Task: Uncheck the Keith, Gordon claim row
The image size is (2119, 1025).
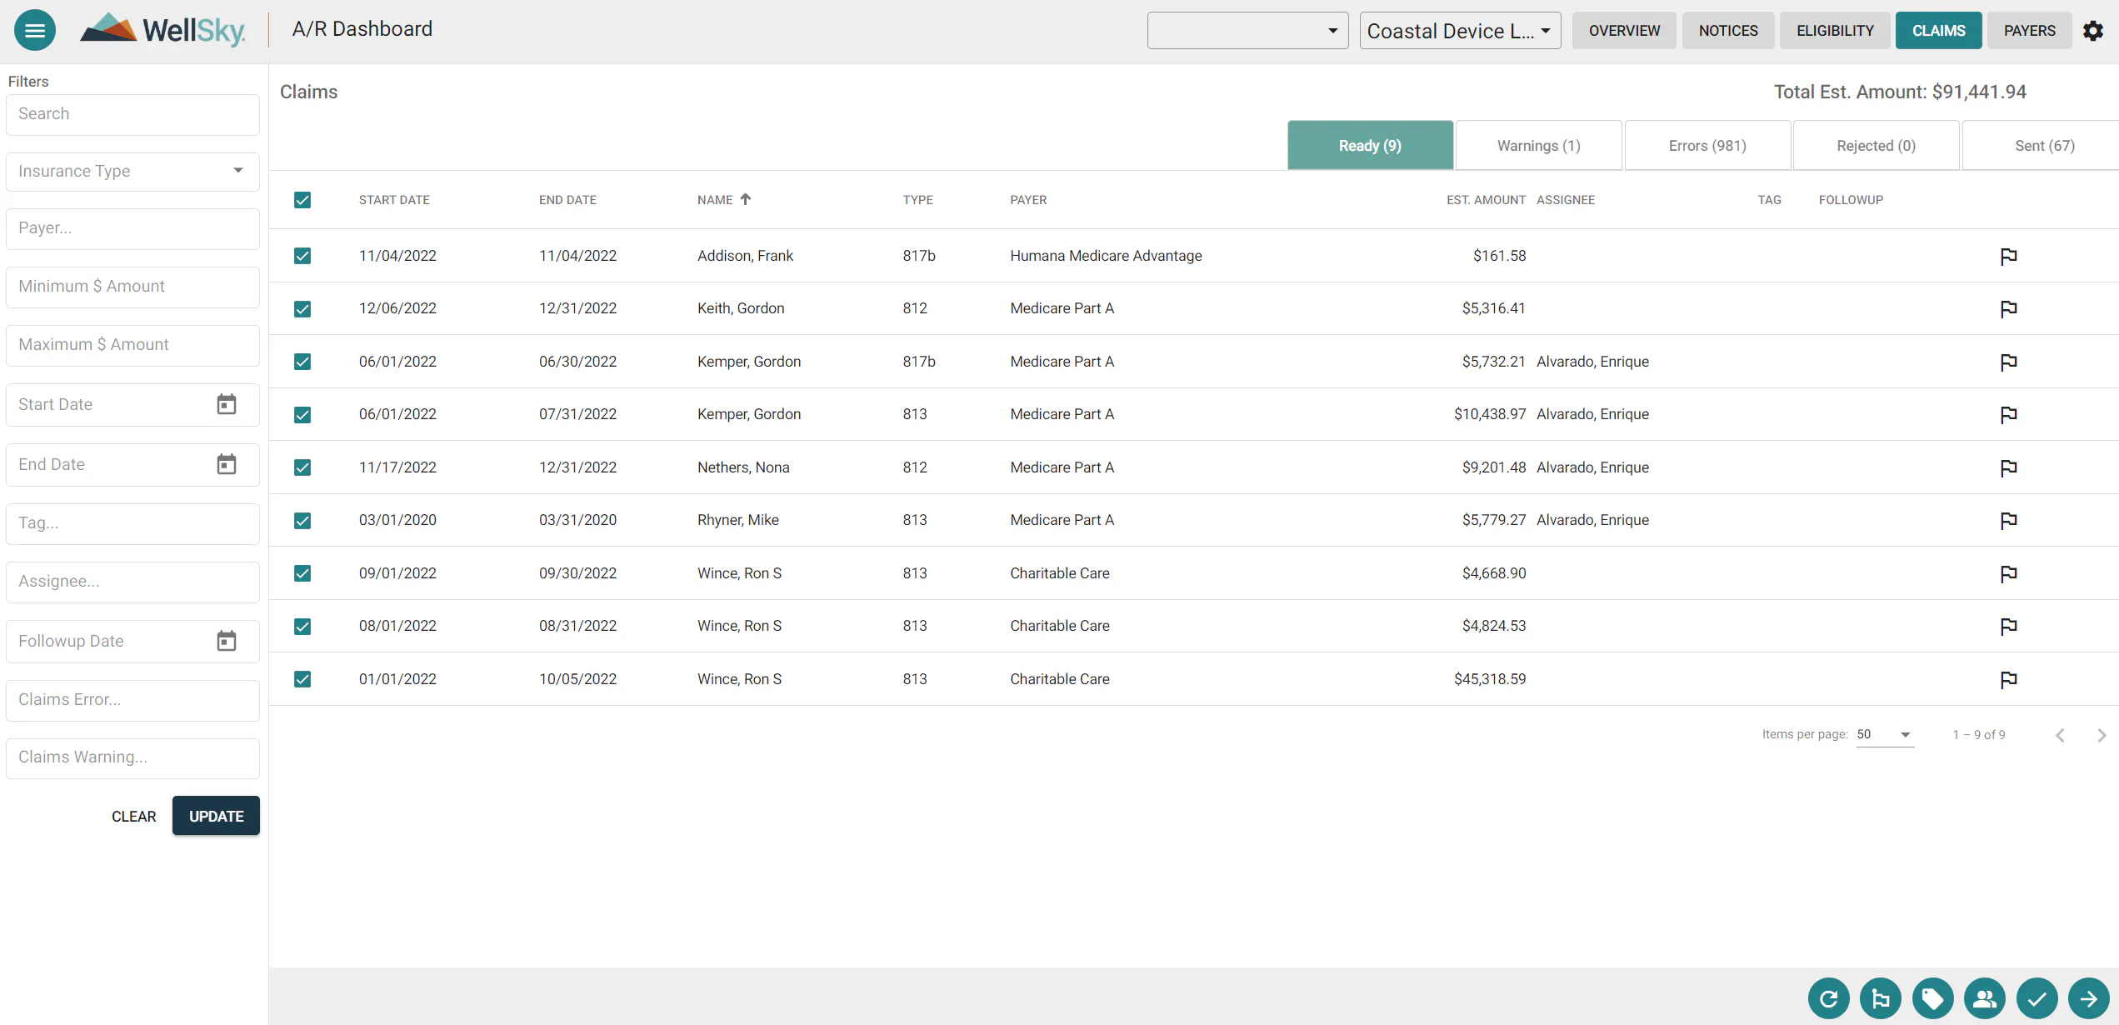Action: tap(302, 308)
